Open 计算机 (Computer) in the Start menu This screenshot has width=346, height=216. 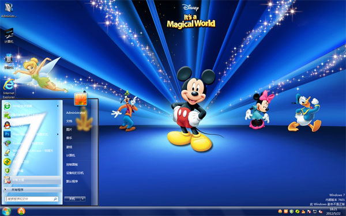pyautogui.click(x=70, y=156)
